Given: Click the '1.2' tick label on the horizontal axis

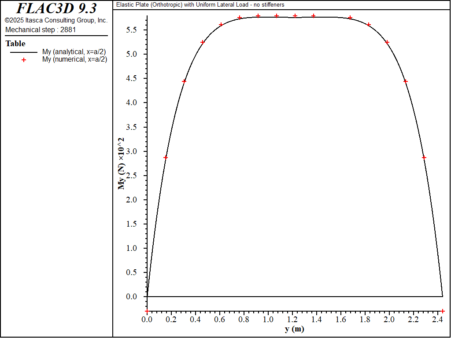Looking at the screenshot, I should [292, 319].
